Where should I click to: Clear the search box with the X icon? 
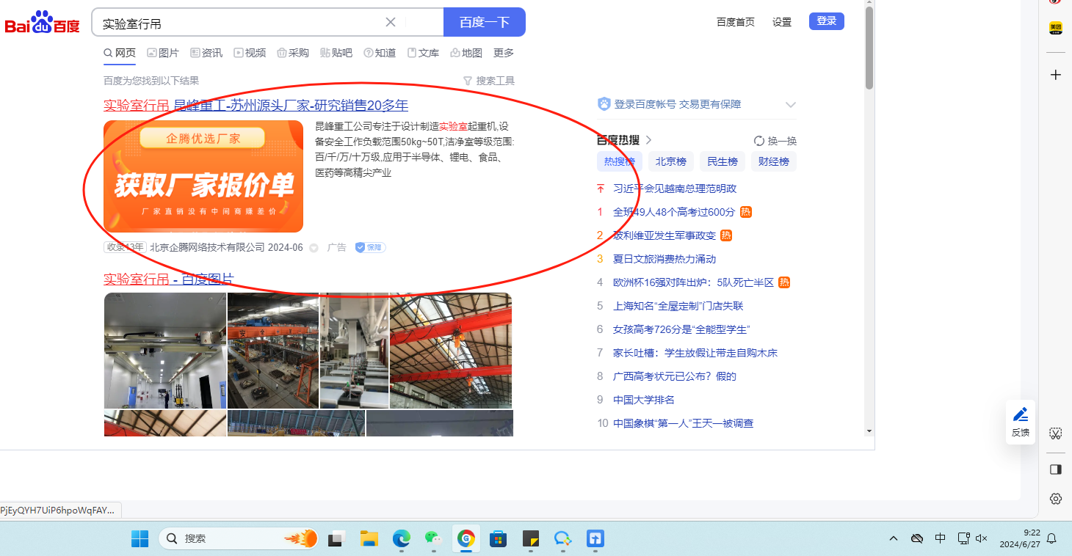point(391,22)
